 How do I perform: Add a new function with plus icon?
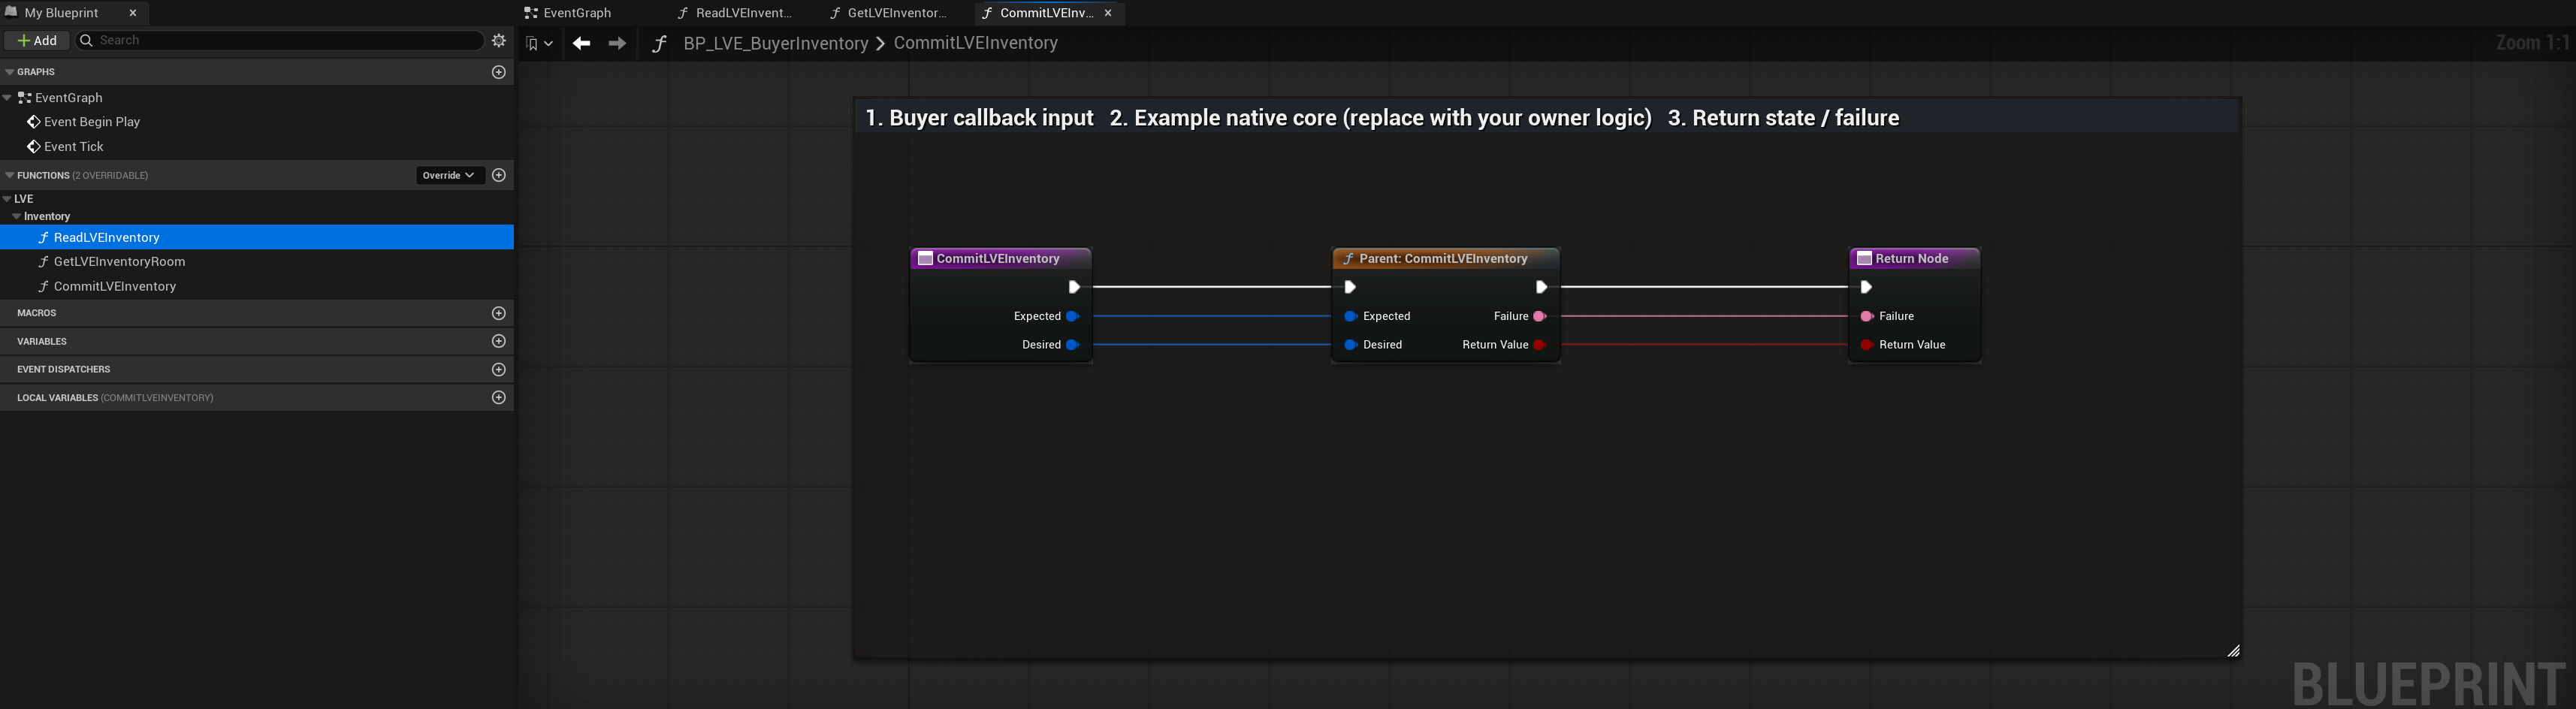(x=499, y=175)
